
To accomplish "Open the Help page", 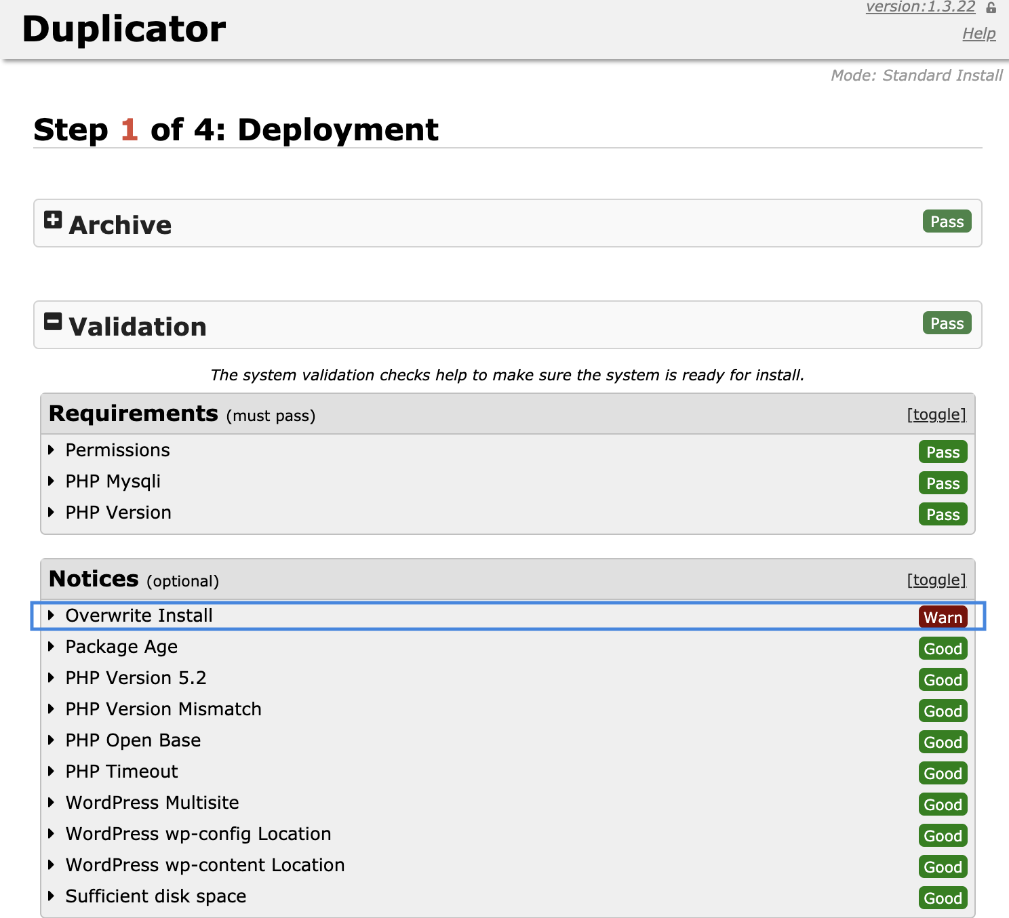I will 978,33.
